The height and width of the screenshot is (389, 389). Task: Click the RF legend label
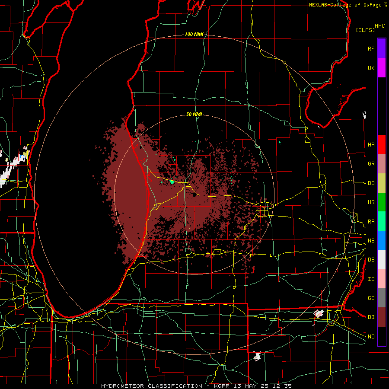pos(371,48)
